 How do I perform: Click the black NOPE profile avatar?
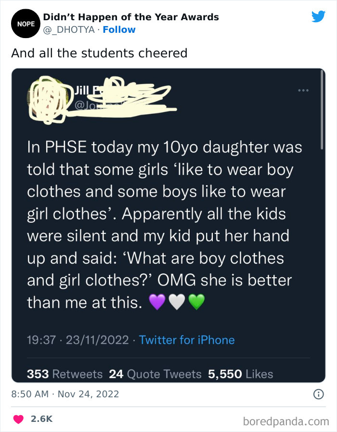click(26, 24)
